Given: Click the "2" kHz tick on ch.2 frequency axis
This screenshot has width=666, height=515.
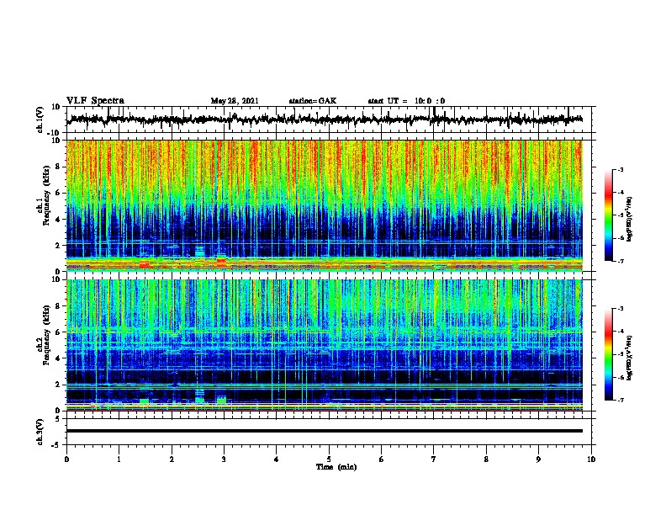Looking at the screenshot, I should 58,385.
